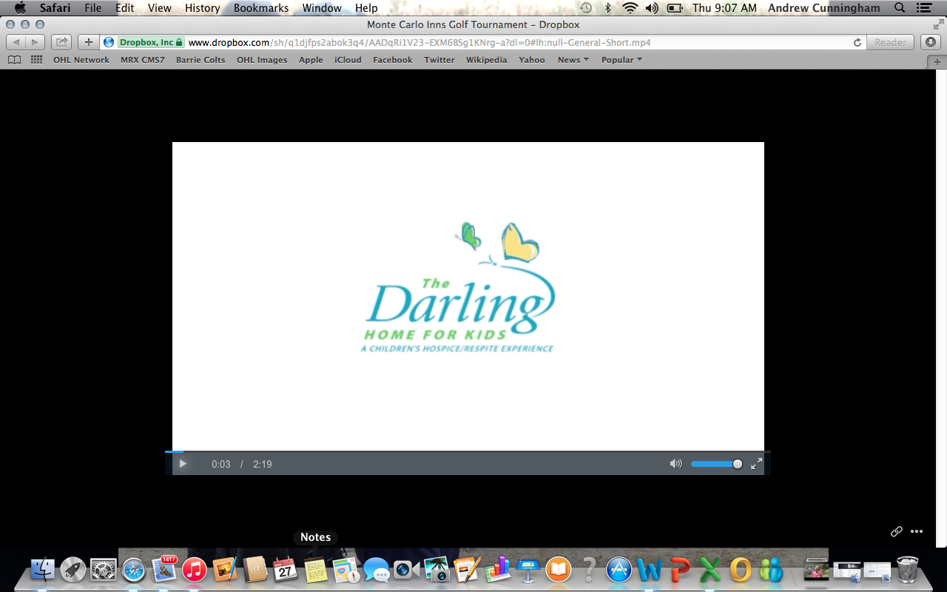Open a new browser tab

(88, 42)
